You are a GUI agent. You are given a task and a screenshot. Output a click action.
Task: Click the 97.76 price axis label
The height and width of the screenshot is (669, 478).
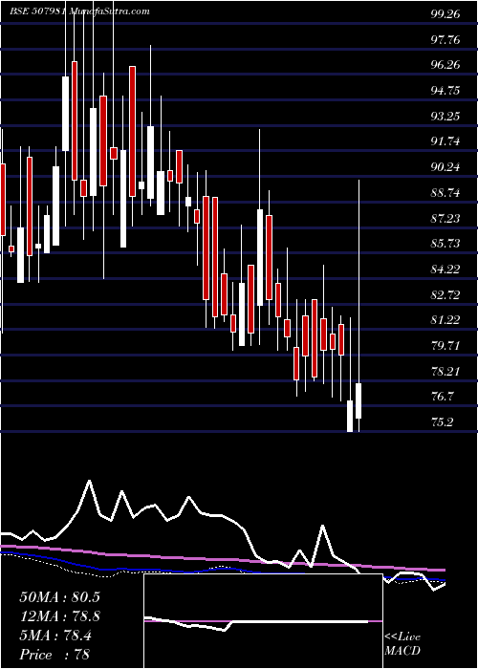445,40
